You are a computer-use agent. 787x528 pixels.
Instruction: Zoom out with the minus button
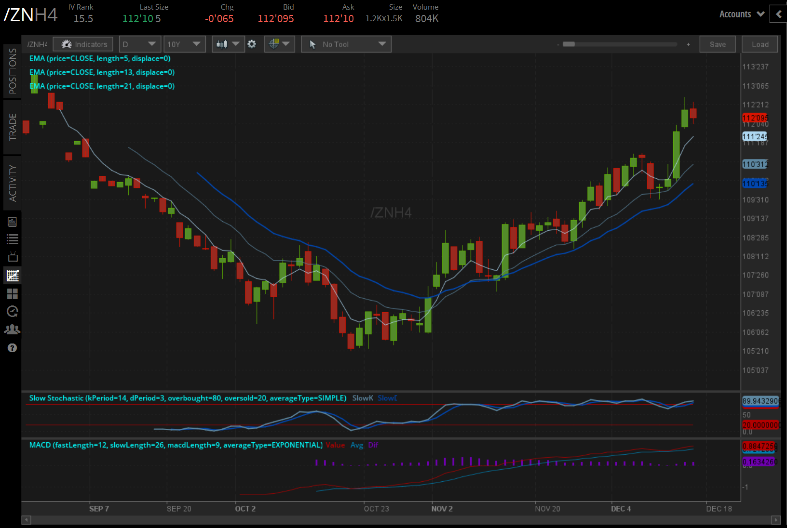pos(558,44)
